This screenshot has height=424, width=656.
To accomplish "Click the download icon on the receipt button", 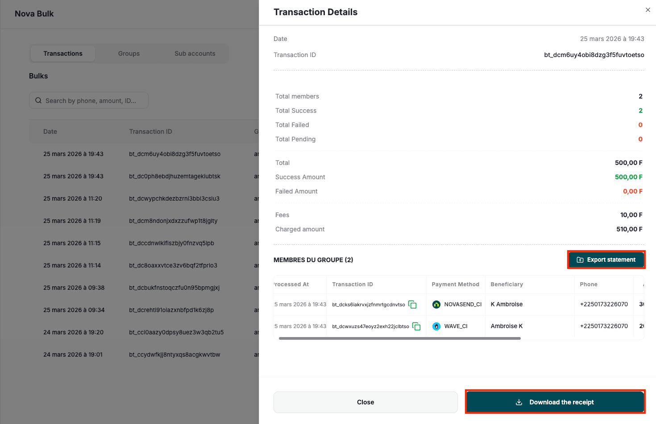I will click(519, 402).
